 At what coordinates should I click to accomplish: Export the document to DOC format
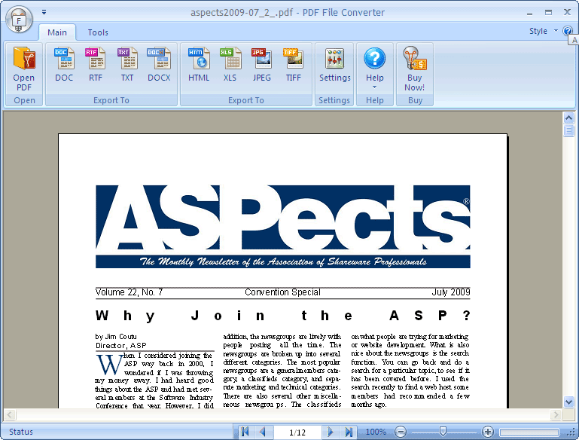click(x=64, y=64)
